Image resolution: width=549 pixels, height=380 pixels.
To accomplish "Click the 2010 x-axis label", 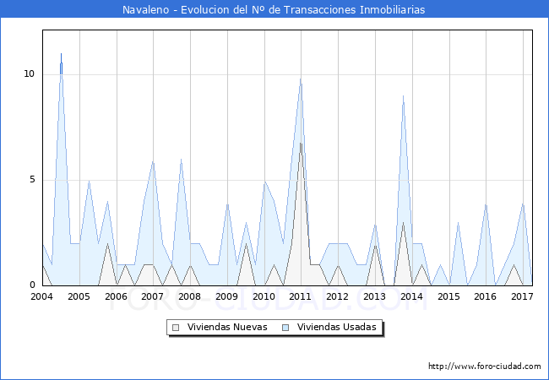I will coord(264,296).
